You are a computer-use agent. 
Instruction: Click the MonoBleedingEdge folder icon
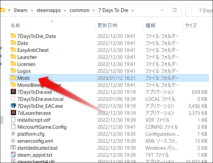[13, 84]
